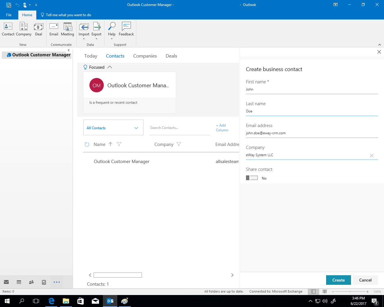This screenshot has width=384, height=307.
Task: Switch to Normal view in status bar
Action: 313,291
